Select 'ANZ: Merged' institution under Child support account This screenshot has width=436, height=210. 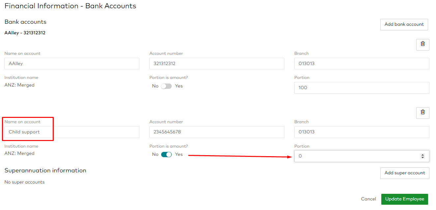coord(19,154)
